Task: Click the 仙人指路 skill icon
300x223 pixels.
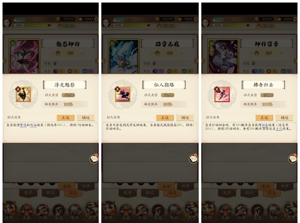Action: [x=122, y=94]
